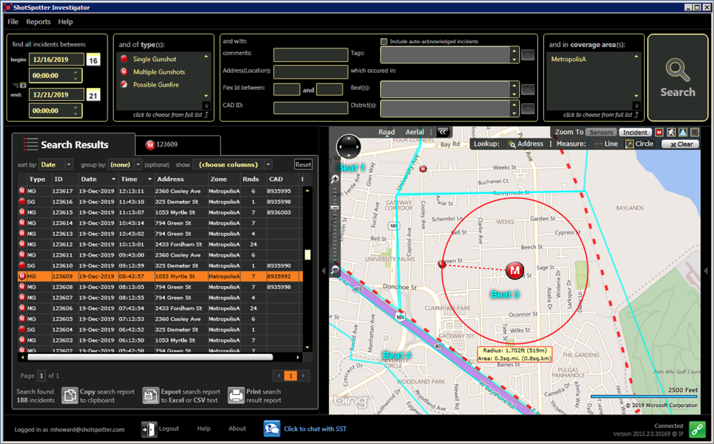Select Single Gunshot incident type
The height and width of the screenshot is (444, 714).
pyautogui.click(x=154, y=59)
